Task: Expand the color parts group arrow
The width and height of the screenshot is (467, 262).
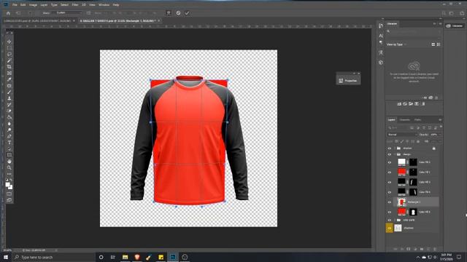Action: [395, 220]
